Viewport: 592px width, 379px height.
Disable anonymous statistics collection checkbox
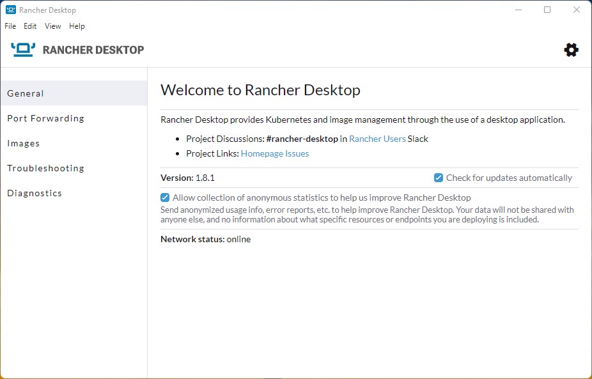(x=165, y=197)
